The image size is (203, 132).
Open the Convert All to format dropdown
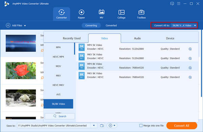tap(184, 25)
